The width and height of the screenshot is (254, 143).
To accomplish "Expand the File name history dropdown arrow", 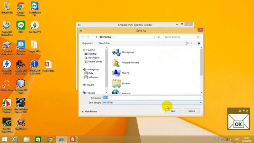I will coord(200,98).
